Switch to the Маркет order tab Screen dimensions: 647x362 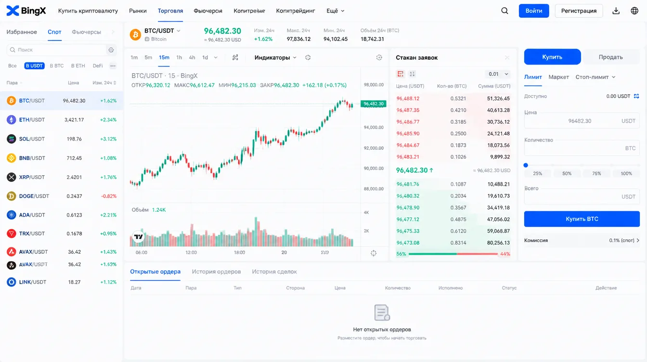pos(558,77)
